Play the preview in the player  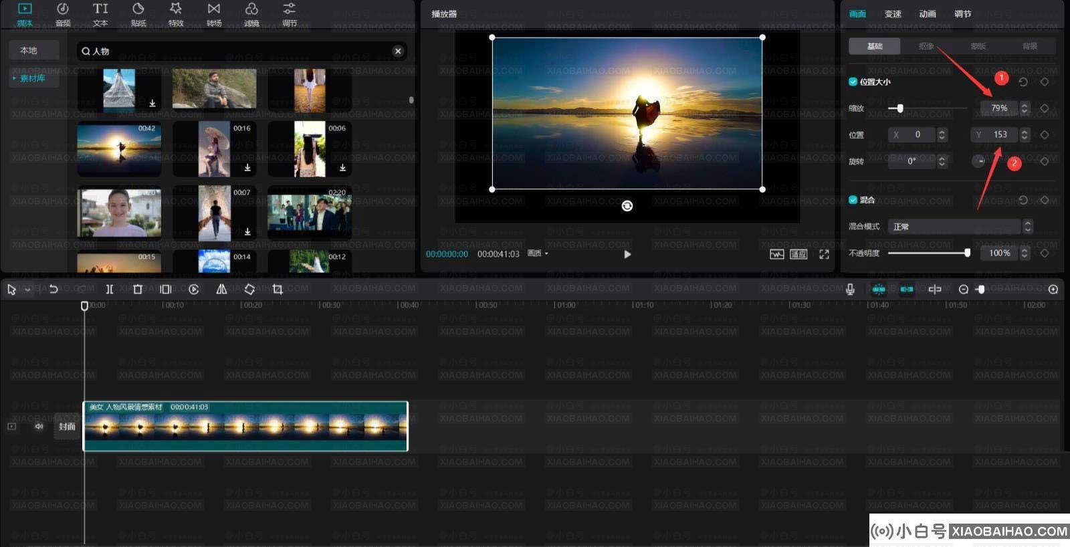[627, 254]
